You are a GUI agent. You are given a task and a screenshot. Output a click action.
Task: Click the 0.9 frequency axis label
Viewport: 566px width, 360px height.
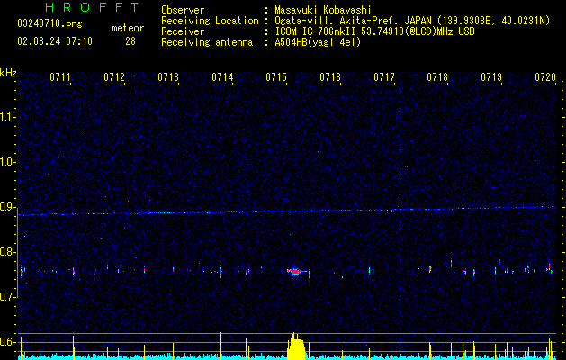coord(7,207)
